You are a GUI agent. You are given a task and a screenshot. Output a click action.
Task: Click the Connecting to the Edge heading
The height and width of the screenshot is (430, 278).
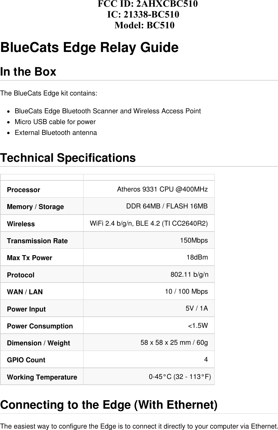[109, 405]
